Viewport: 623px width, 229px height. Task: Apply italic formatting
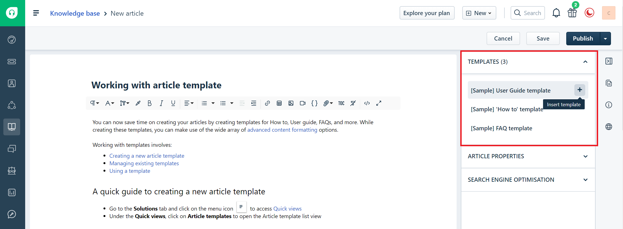[161, 103]
